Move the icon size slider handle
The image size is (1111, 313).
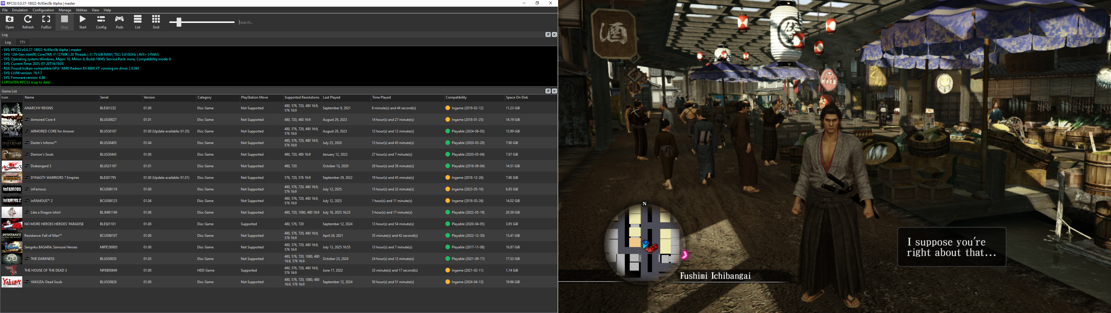[179, 22]
